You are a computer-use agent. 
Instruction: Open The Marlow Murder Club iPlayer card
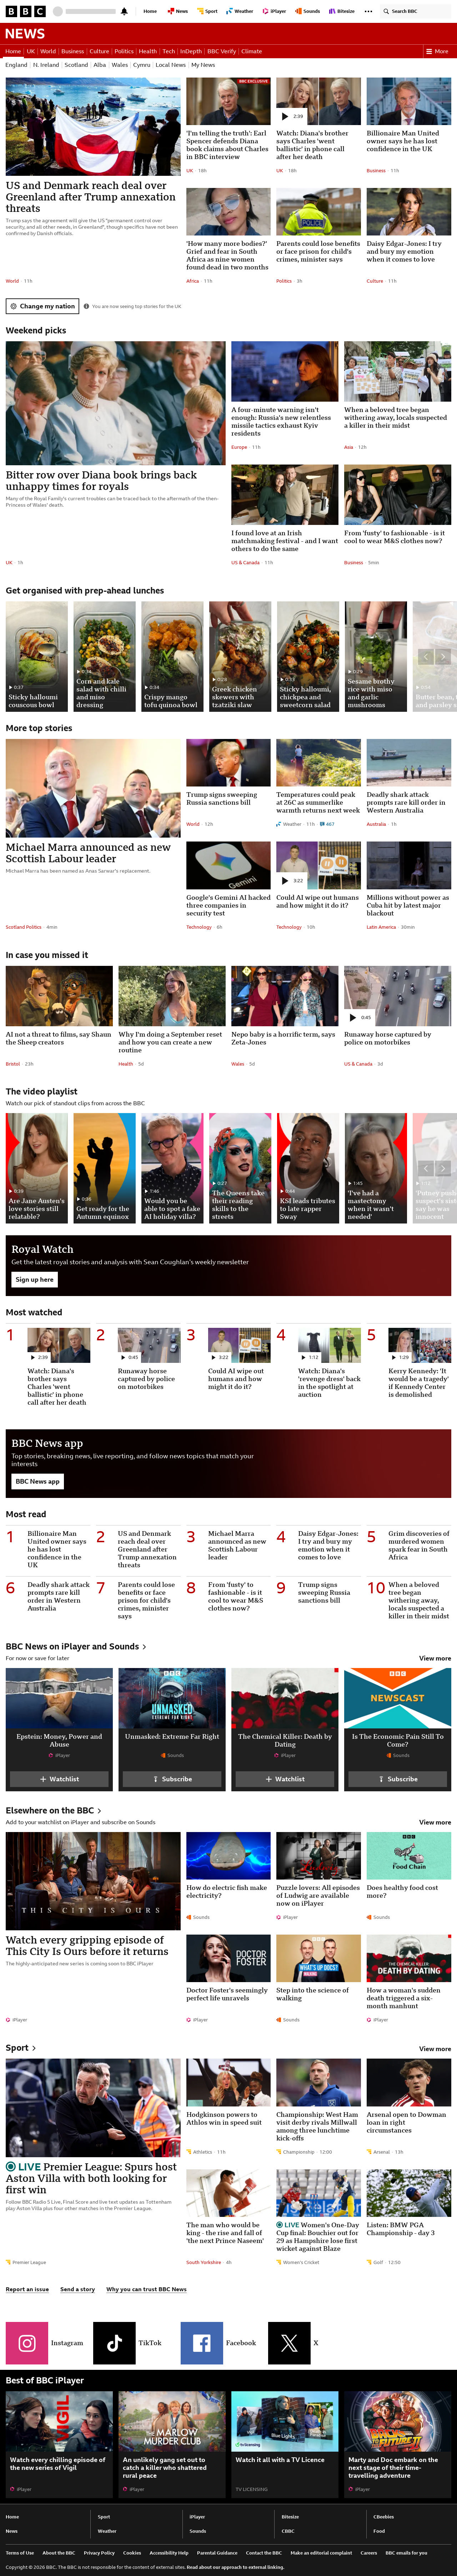click(172, 2444)
